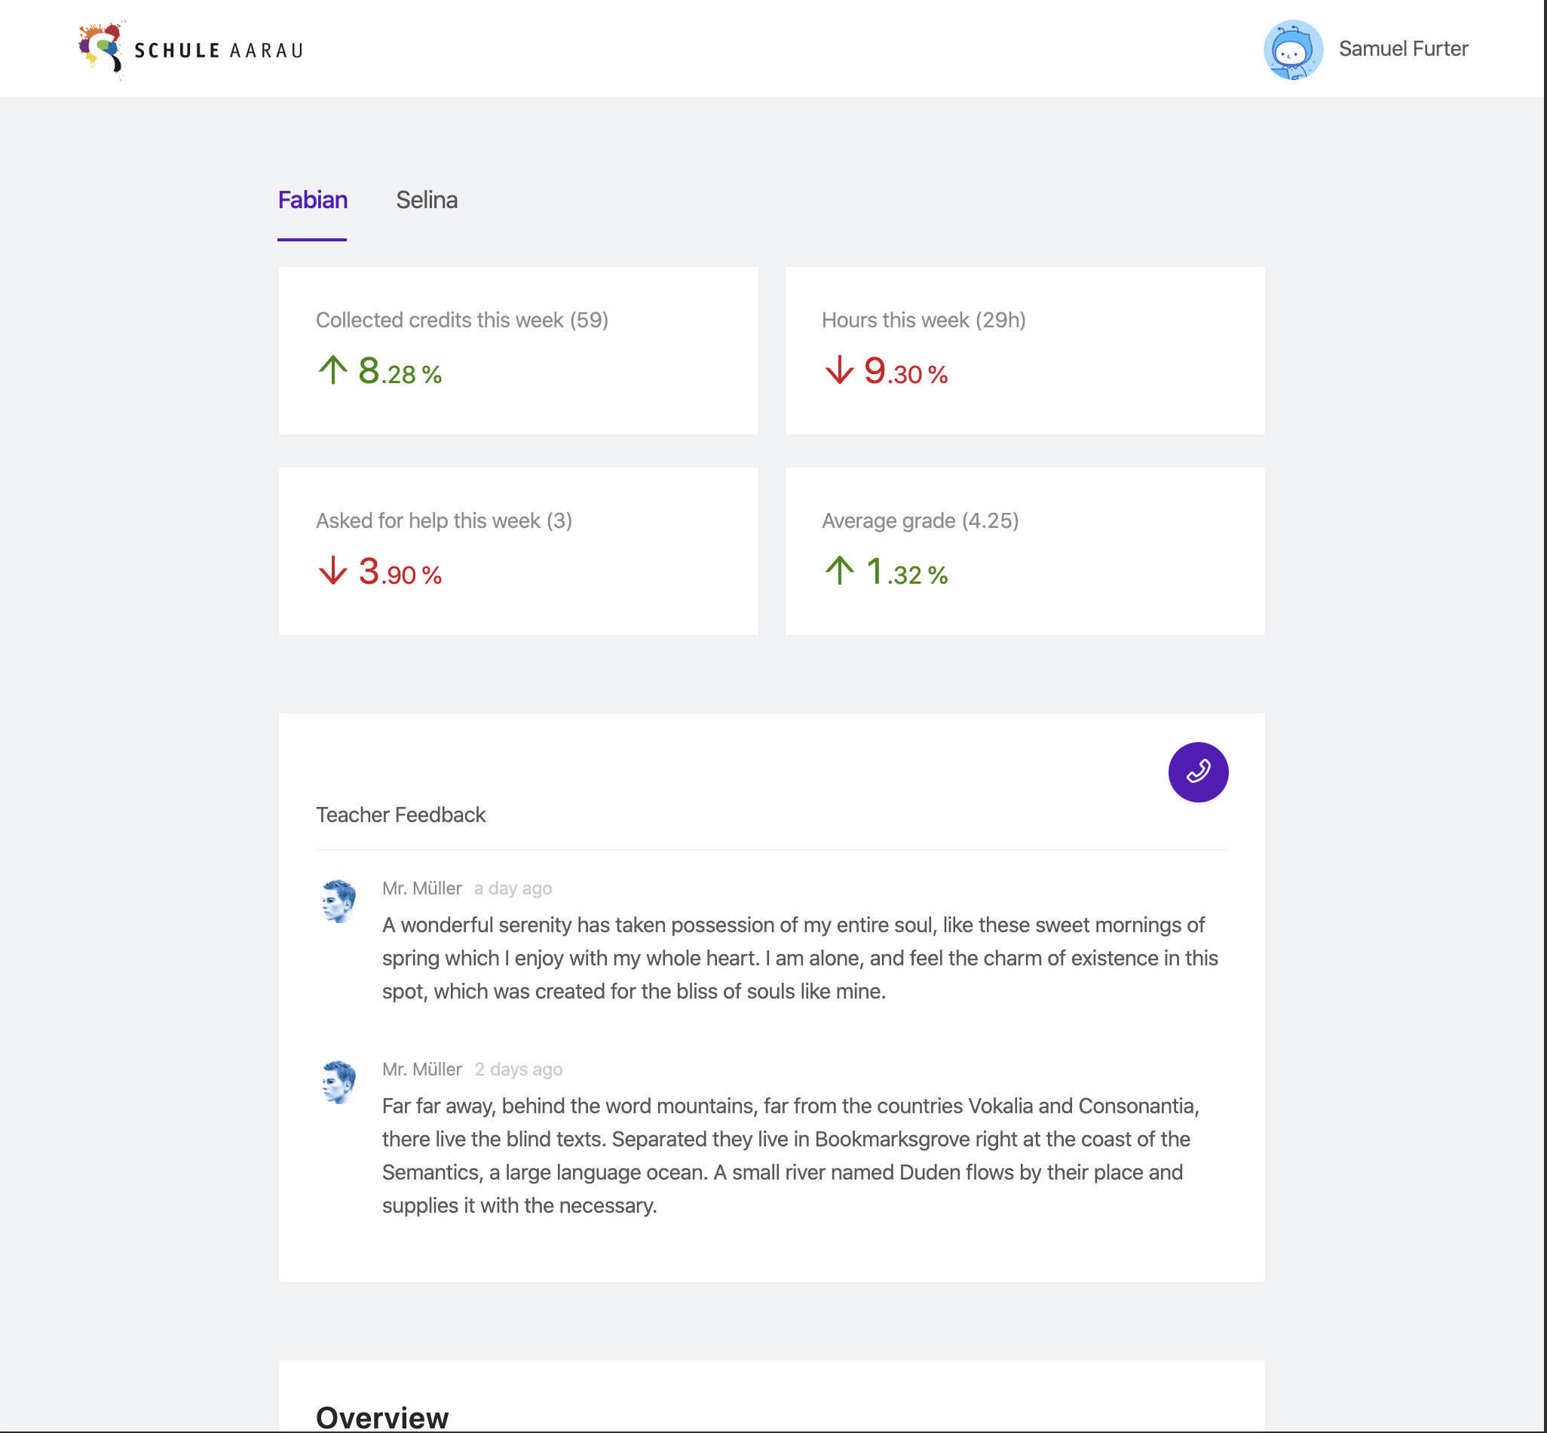
Task: Click the Average grade (4.25) card
Action: point(1024,551)
